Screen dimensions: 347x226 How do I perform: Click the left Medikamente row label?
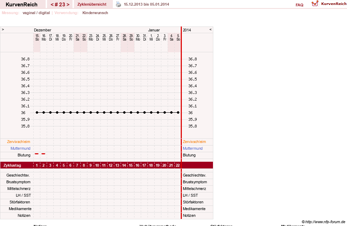click(20, 209)
